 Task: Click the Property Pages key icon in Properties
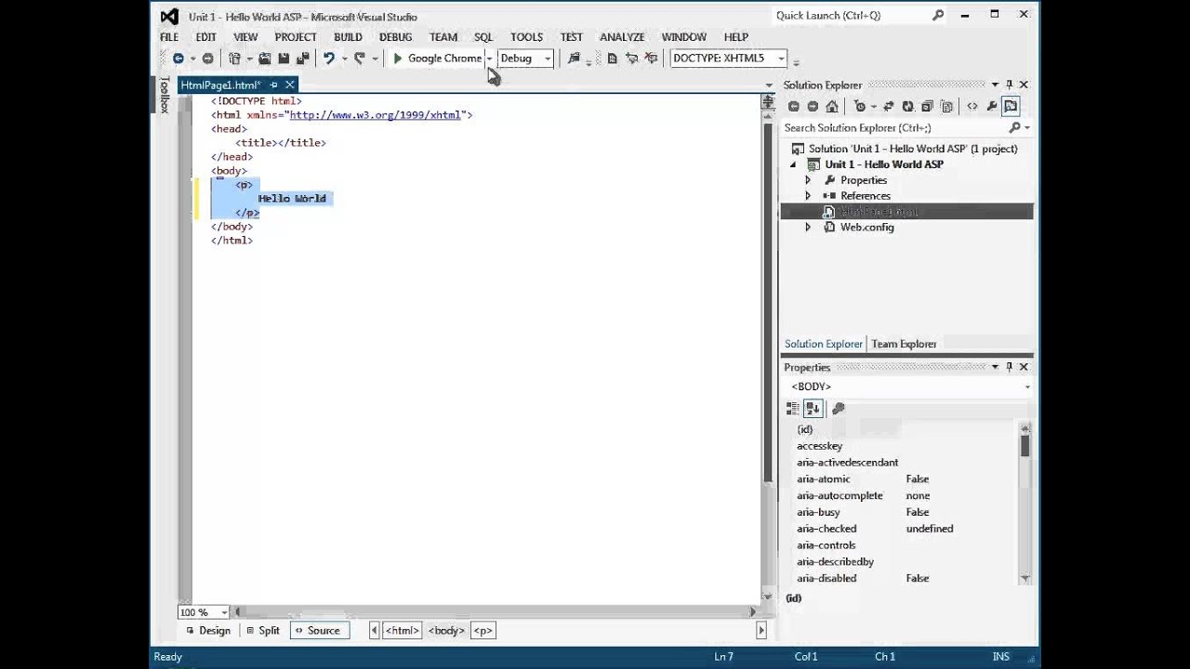(x=839, y=408)
